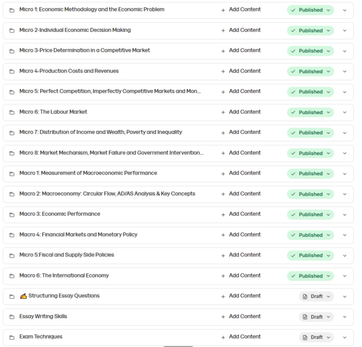Click folder icon beside Micro 1 module
362x347 pixels.
12,10
